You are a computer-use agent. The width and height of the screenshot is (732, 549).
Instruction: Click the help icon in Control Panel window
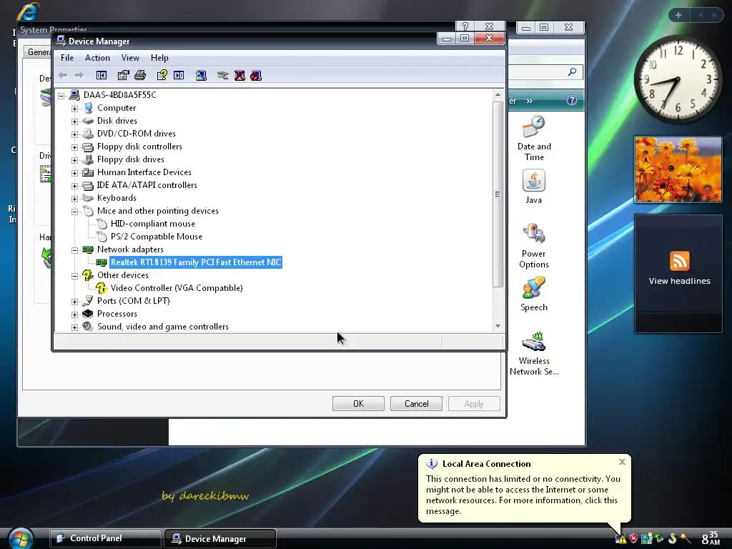[571, 100]
